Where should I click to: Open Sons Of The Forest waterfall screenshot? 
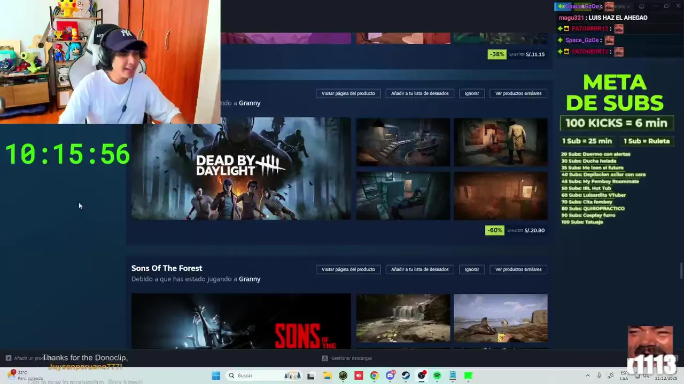(403, 318)
